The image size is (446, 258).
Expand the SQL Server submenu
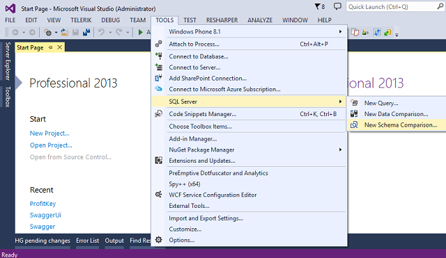pyautogui.click(x=249, y=102)
